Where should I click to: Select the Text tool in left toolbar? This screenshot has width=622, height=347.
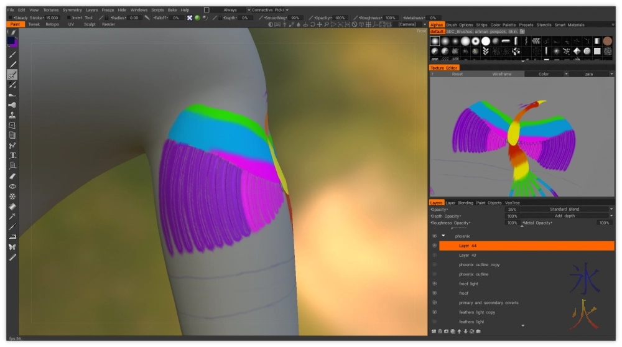pyautogui.click(x=12, y=155)
